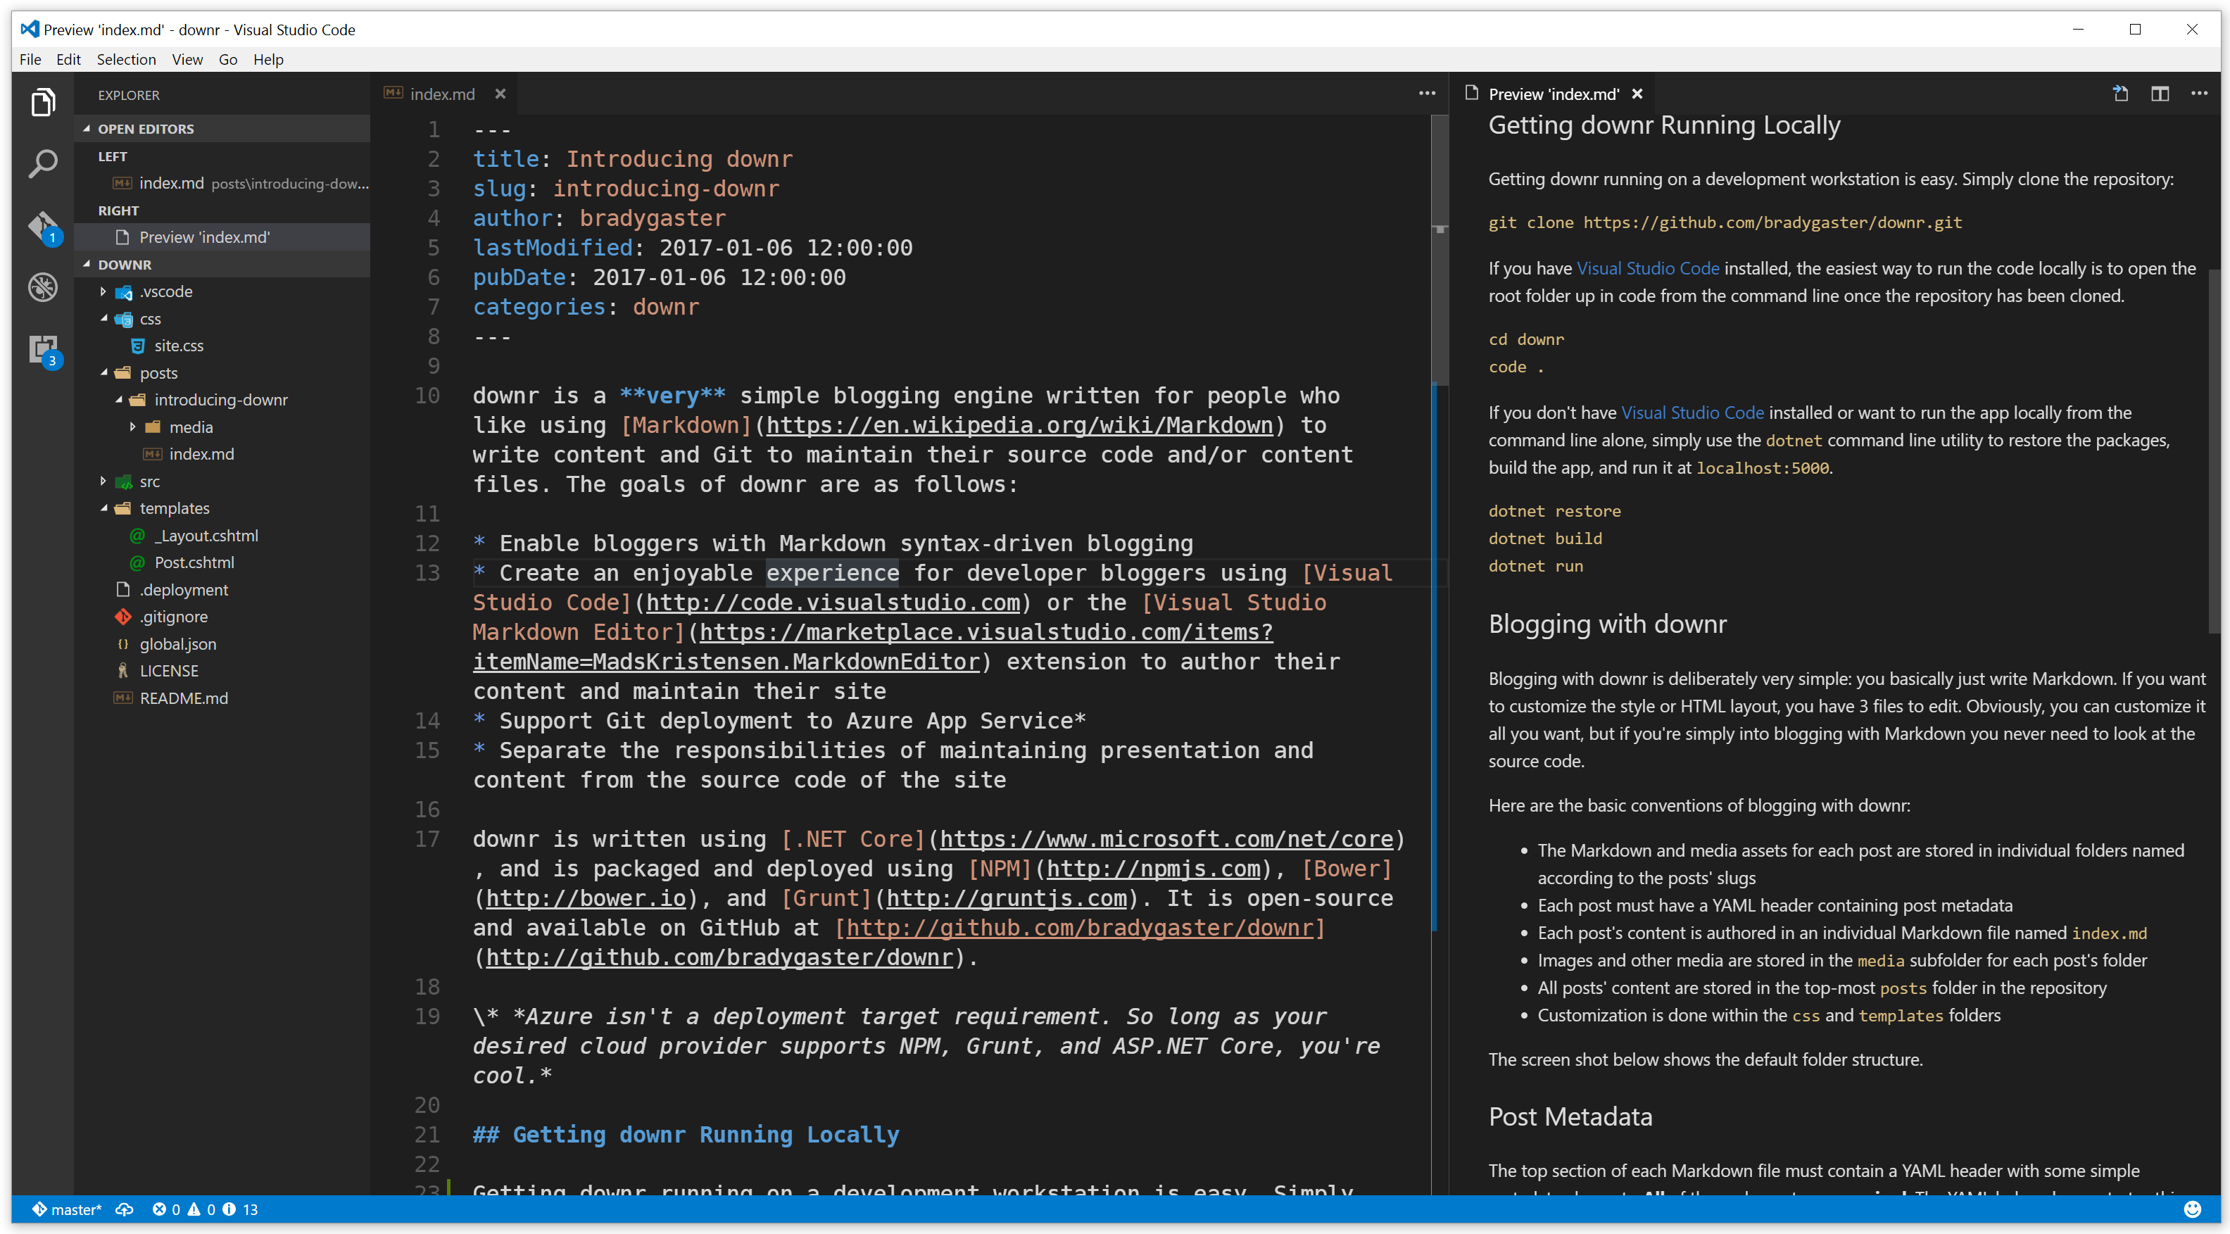Click the 'Blogging with downr' preview heading
Viewport: 2230px width, 1234px height.
1608,624
